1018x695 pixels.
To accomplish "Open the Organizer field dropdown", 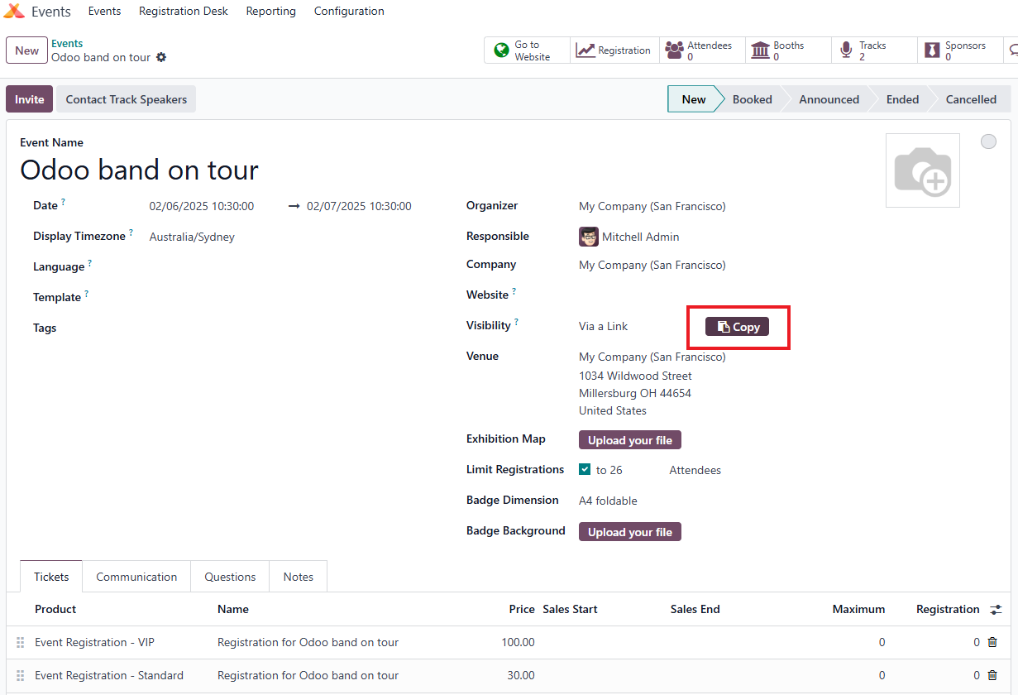I will [x=652, y=206].
